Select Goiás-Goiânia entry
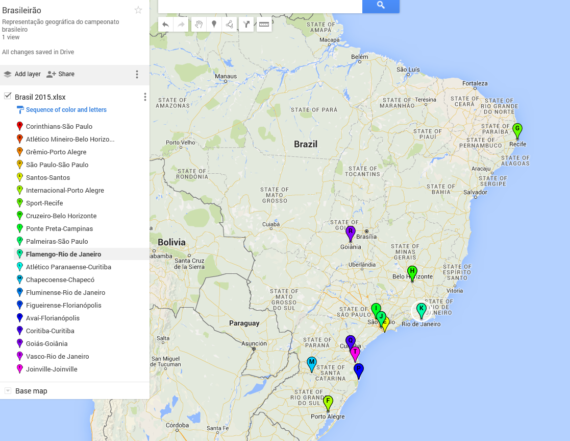 point(46,343)
